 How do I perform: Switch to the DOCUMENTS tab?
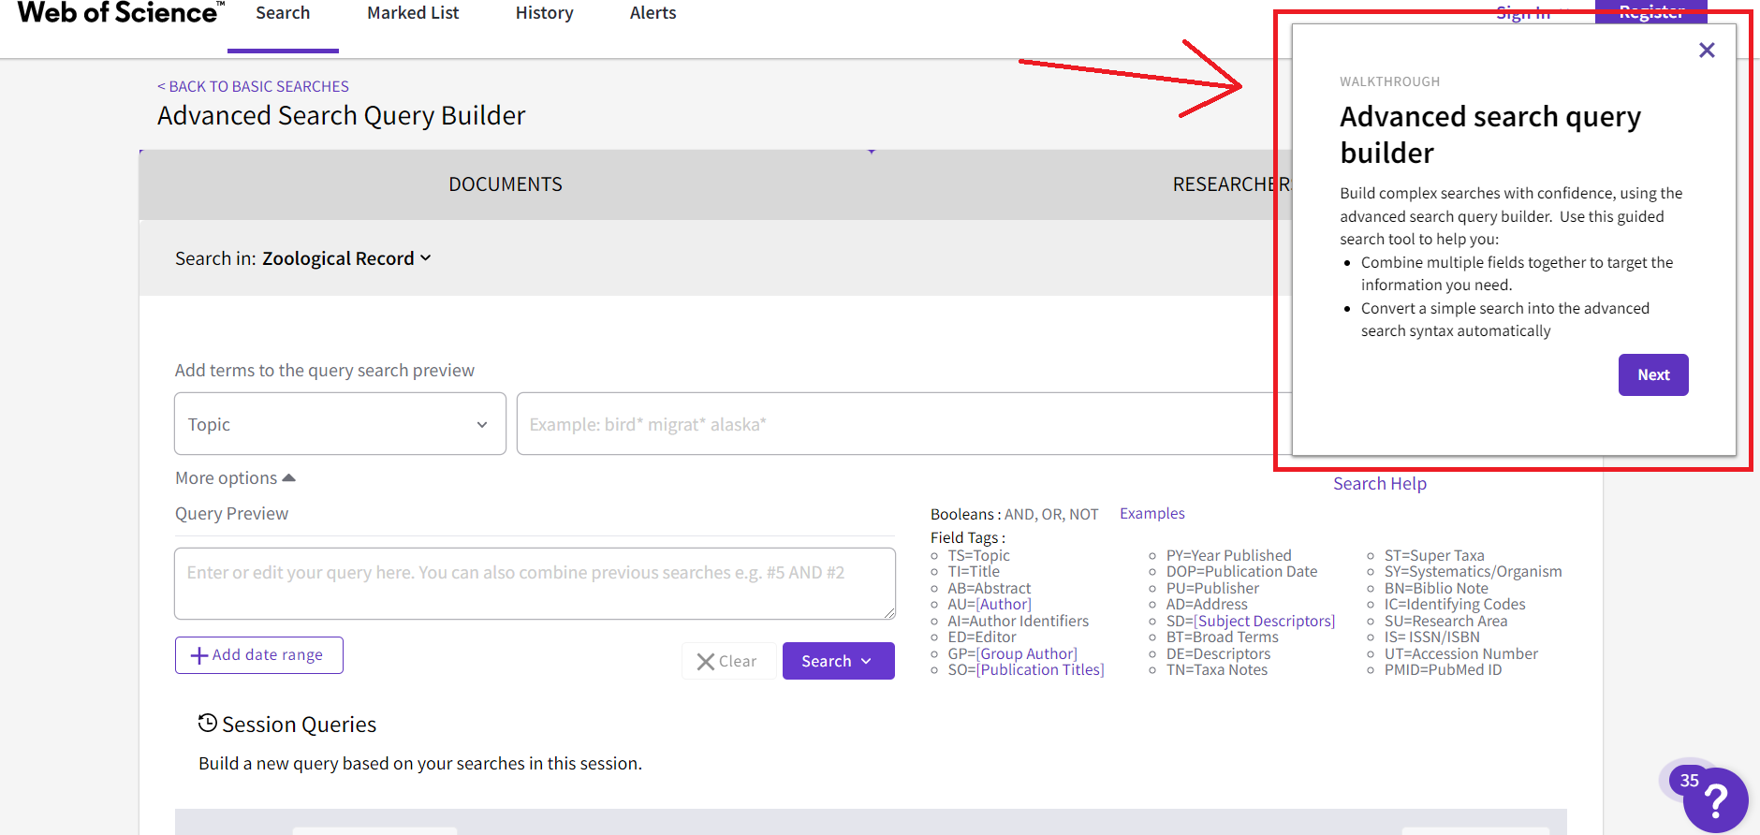tap(506, 184)
